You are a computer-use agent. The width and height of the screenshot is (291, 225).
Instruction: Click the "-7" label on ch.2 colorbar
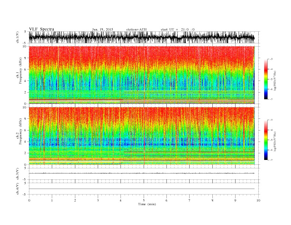271,160
